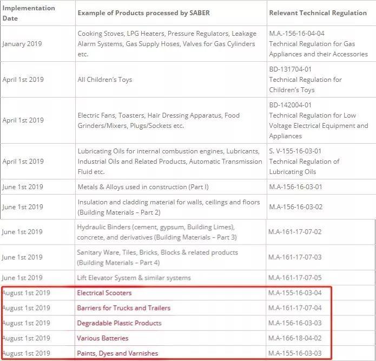Select August 1st 2019 date in Various Batteries row
376x361 pixels.
click(26, 338)
